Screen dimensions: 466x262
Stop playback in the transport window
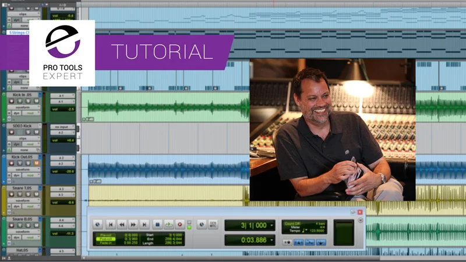pyautogui.click(x=157, y=225)
